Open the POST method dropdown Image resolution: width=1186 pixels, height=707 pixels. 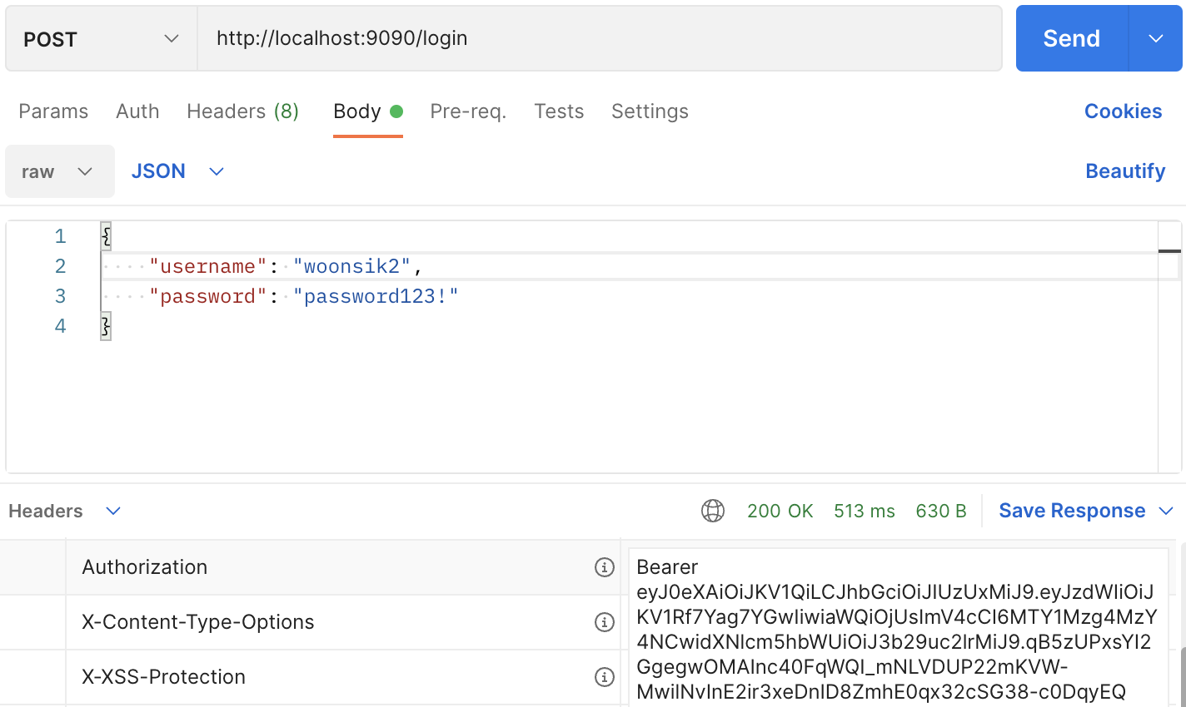point(102,39)
